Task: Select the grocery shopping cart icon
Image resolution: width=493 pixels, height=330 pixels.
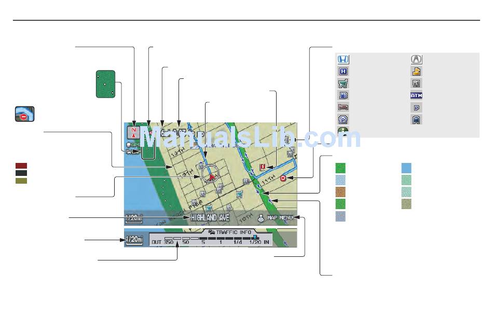Action: pyautogui.click(x=343, y=84)
